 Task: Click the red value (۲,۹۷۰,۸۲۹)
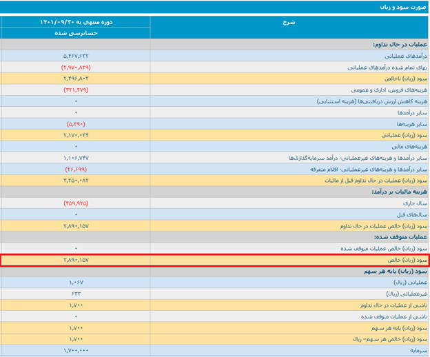[x=76, y=67]
